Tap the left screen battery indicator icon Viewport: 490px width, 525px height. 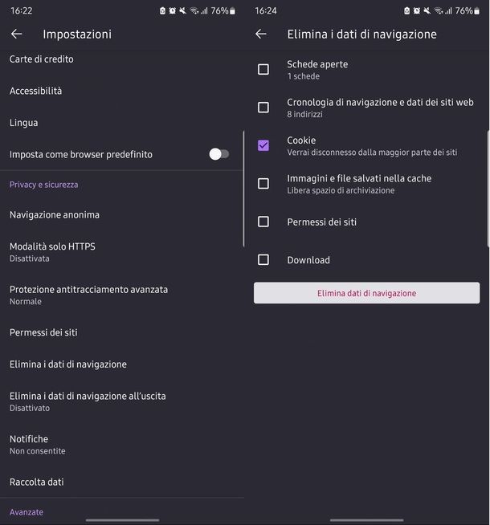click(x=232, y=11)
